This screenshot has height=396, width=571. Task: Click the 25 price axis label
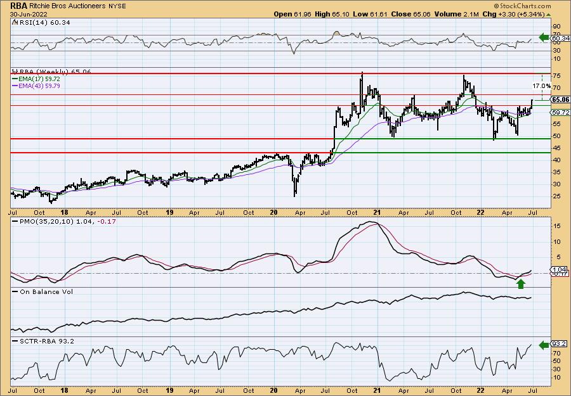(x=556, y=196)
